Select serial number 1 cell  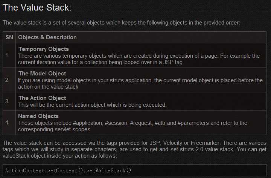7,56
